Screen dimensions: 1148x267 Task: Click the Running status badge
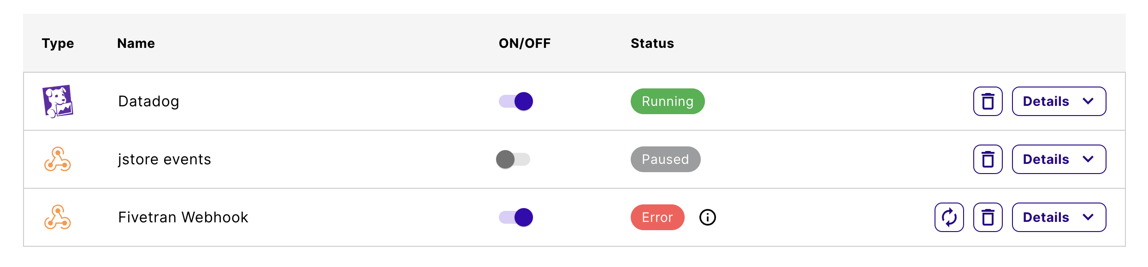667,101
